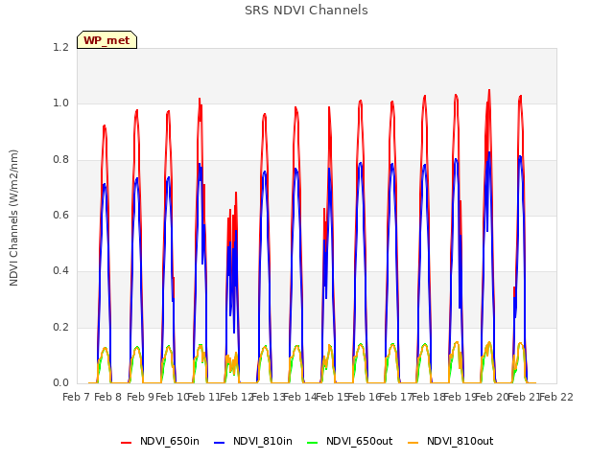Image resolution: width=614 pixels, height=460 pixels.
Task: Click the low jagged red peak on Feb 12
Action: click(x=236, y=193)
